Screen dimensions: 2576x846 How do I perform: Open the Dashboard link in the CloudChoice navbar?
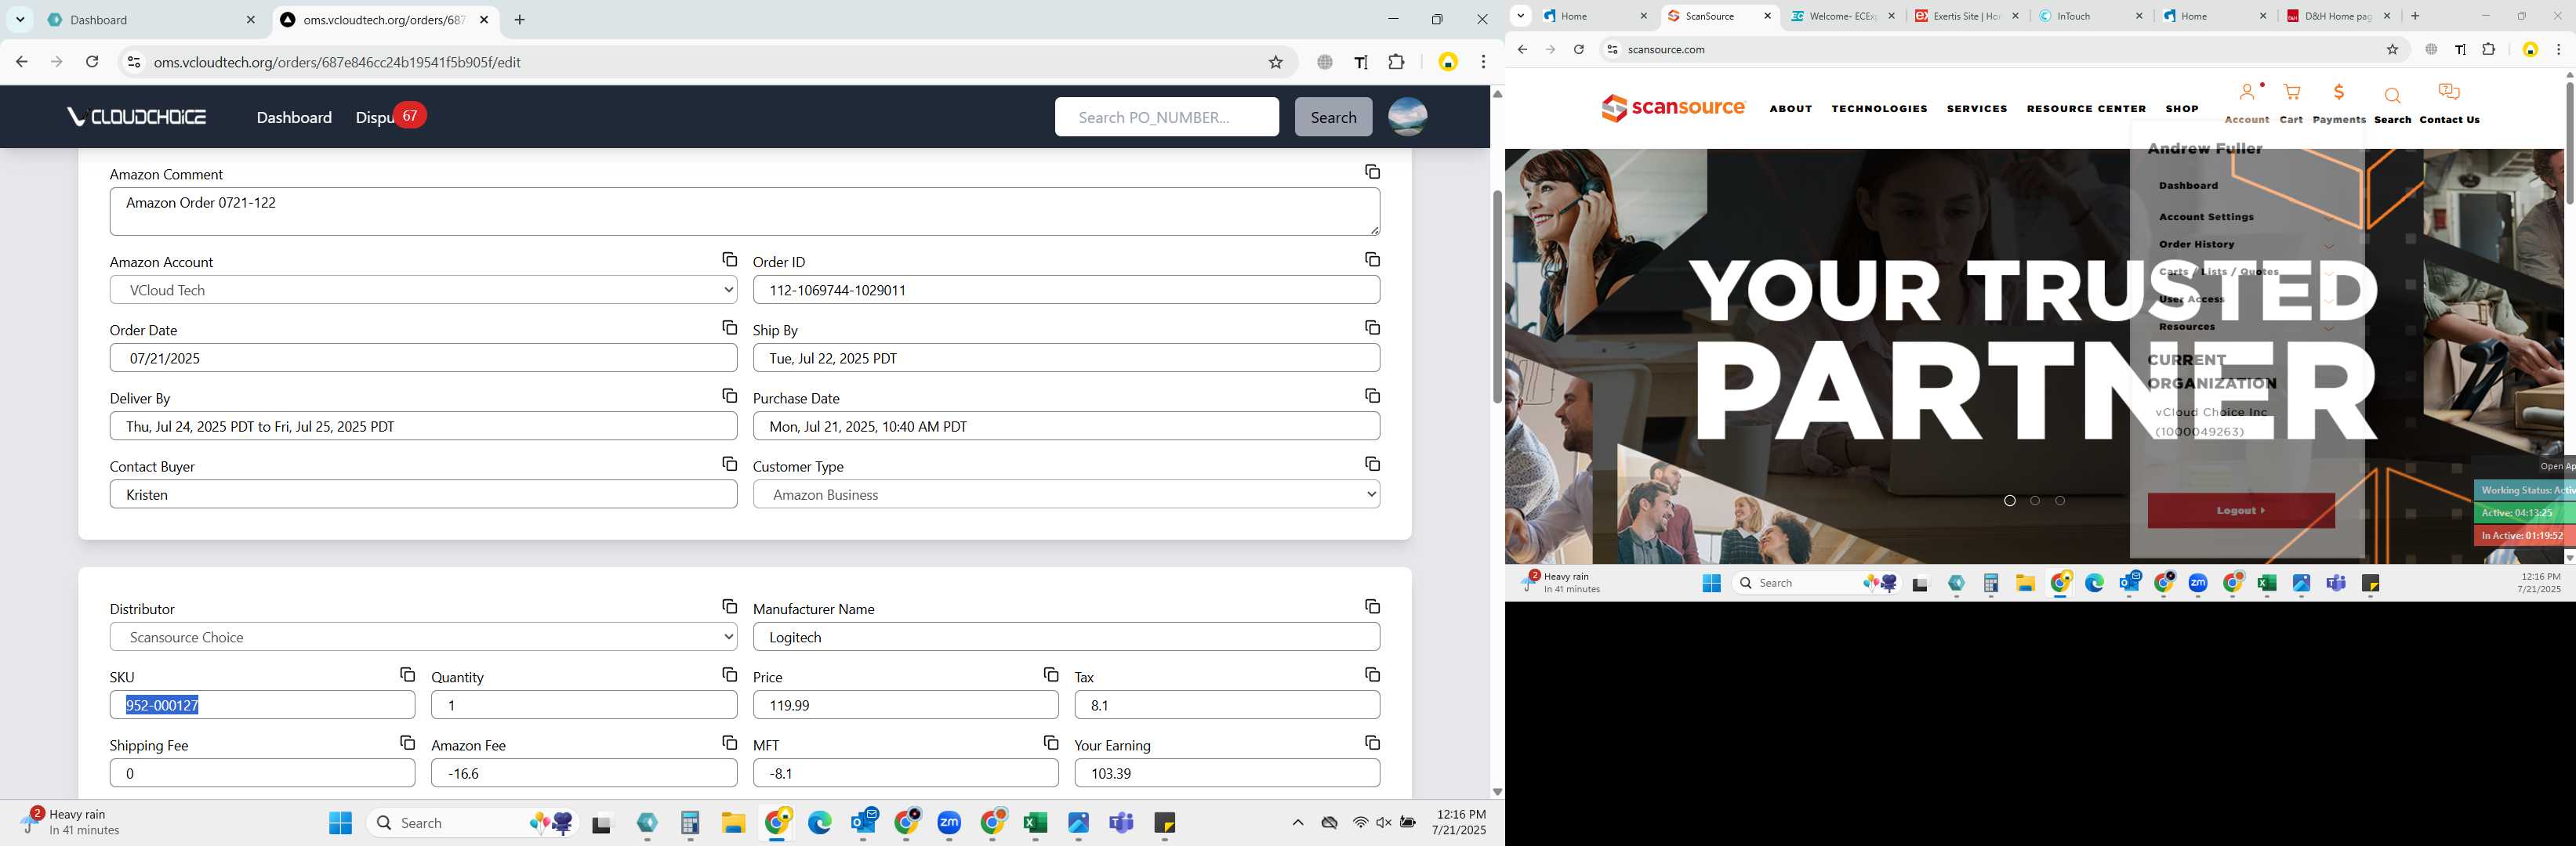click(294, 117)
